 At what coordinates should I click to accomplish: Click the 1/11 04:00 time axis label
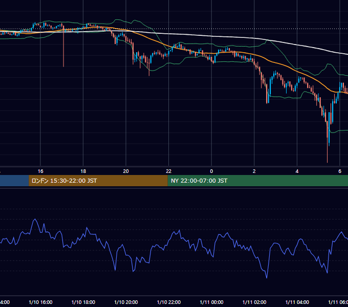(x=297, y=302)
